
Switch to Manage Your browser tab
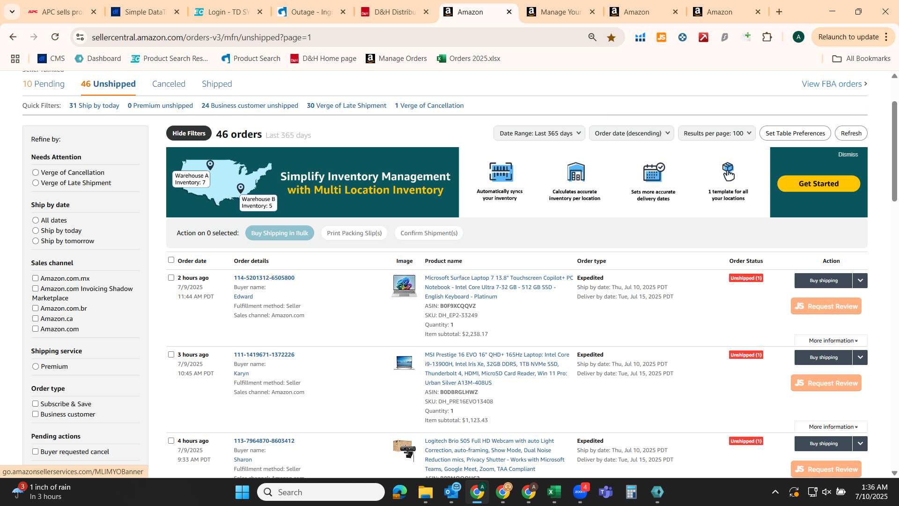(560, 12)
